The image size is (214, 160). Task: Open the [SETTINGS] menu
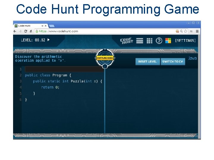(185, 41)
